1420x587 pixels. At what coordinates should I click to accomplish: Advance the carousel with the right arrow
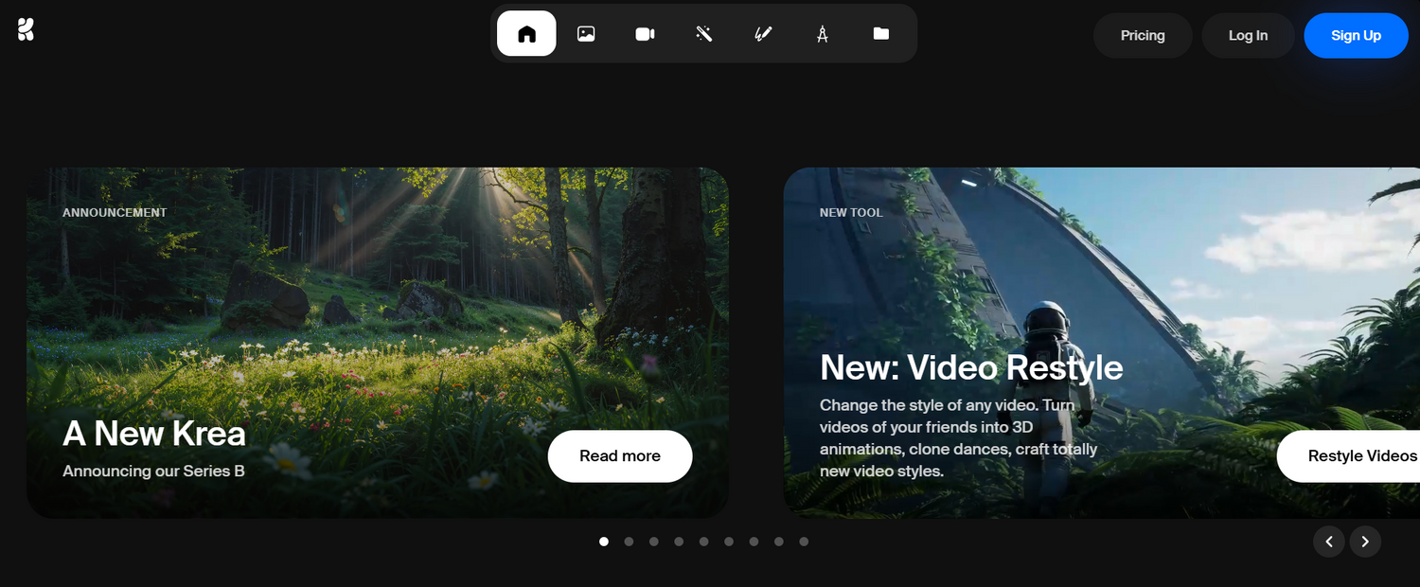pyautogui.click(x=1365, y=542)
